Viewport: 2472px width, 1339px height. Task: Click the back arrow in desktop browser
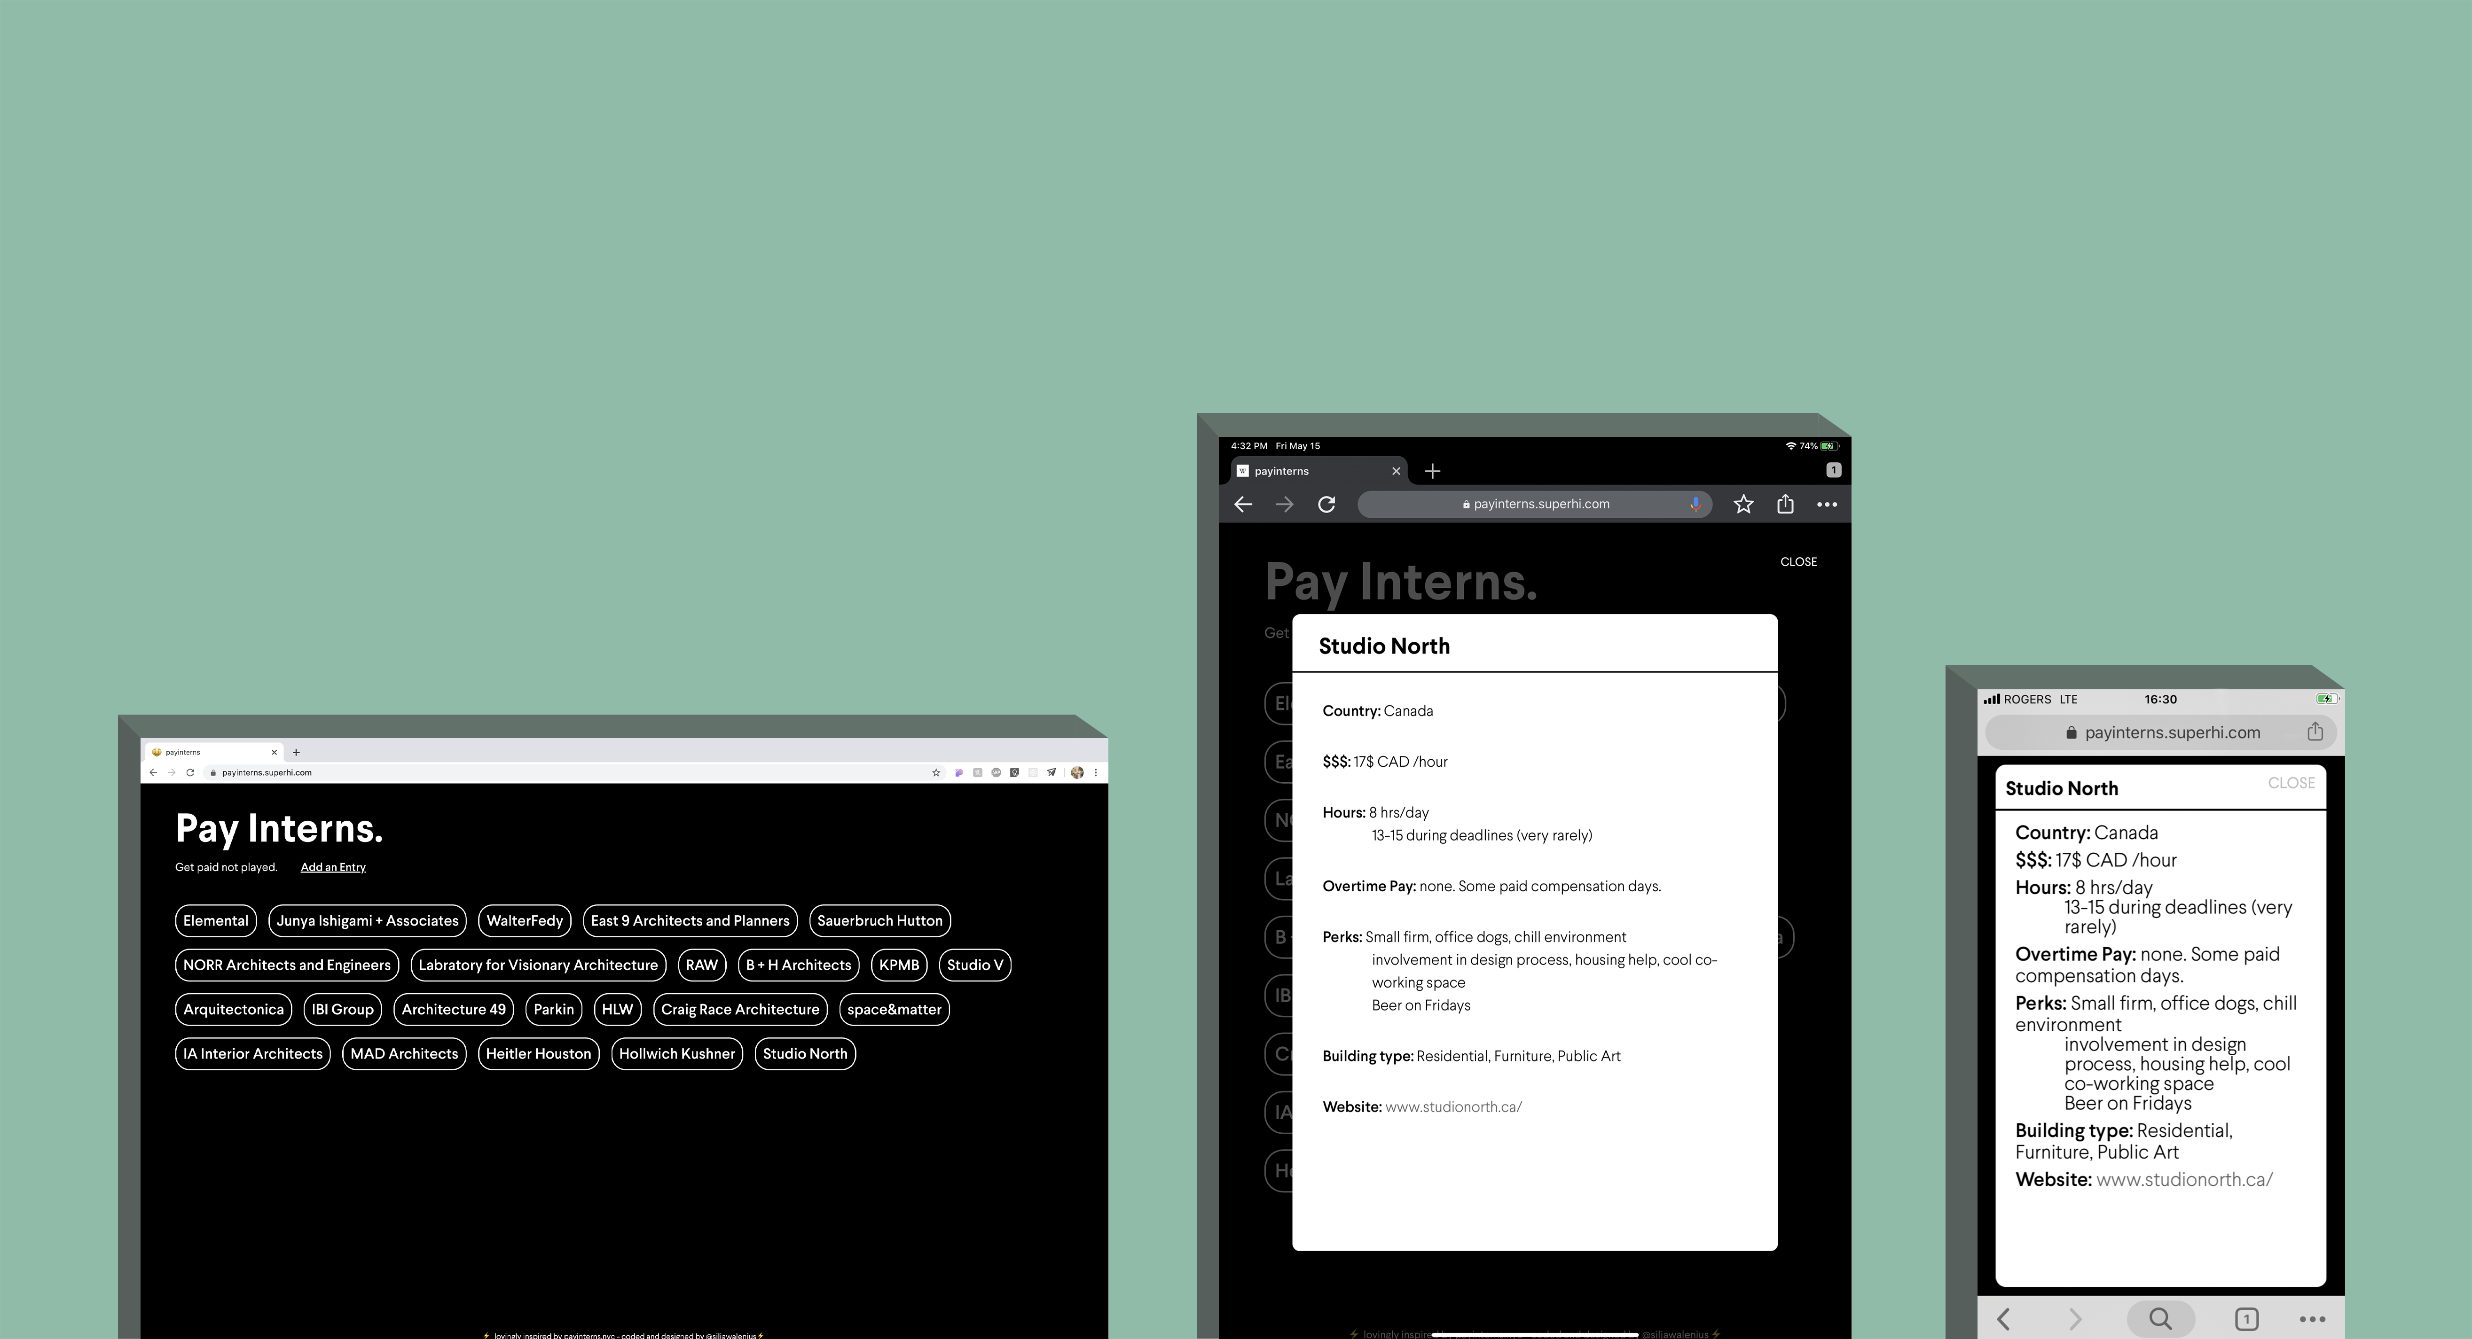(153, 772)
